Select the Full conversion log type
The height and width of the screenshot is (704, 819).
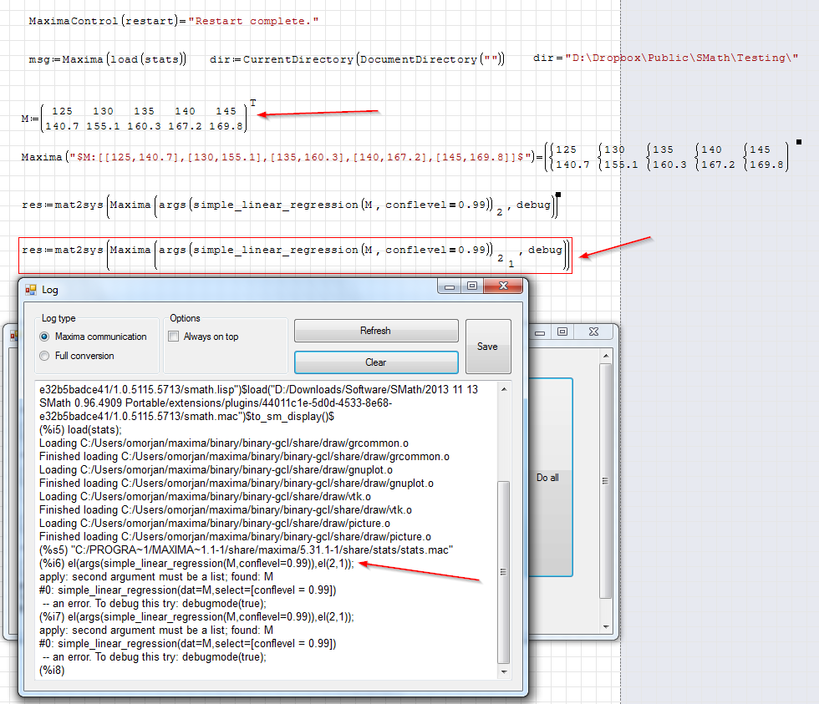pos(44,356)
